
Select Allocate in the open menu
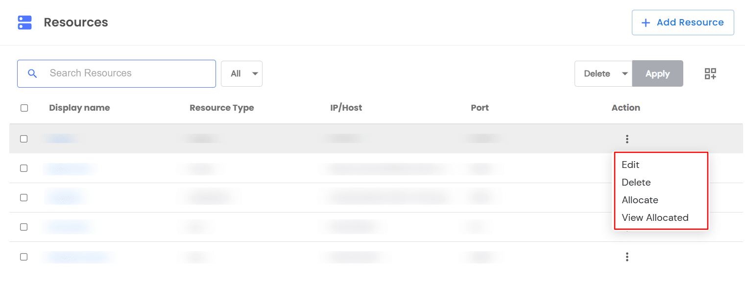[x=640, y=200]
